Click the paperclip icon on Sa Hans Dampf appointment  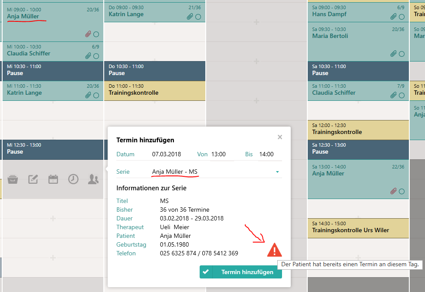394,17
